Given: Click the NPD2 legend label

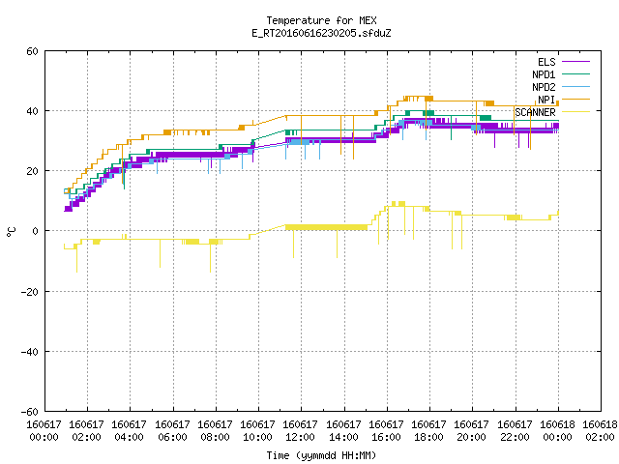Looking at the screenshot, I should point(544,87).
